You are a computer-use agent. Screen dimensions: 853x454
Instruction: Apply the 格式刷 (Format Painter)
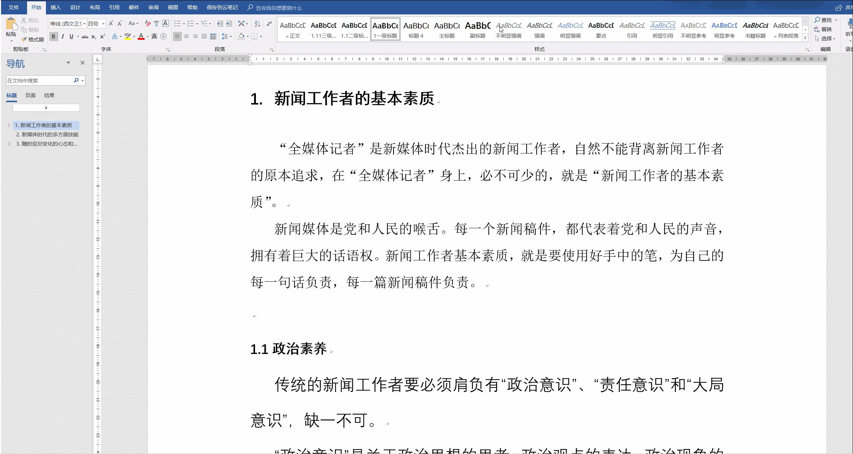click(33, 39)
